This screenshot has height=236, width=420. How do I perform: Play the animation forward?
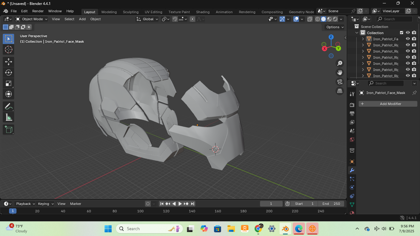coord(180,204)
